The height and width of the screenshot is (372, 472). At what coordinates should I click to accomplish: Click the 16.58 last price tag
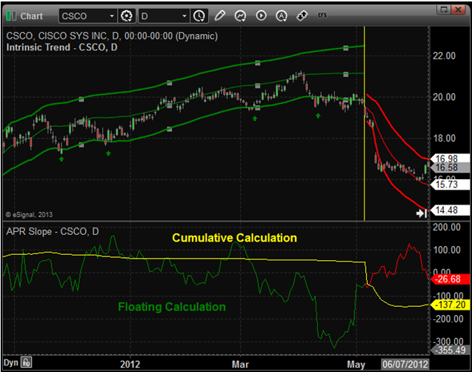450,167
